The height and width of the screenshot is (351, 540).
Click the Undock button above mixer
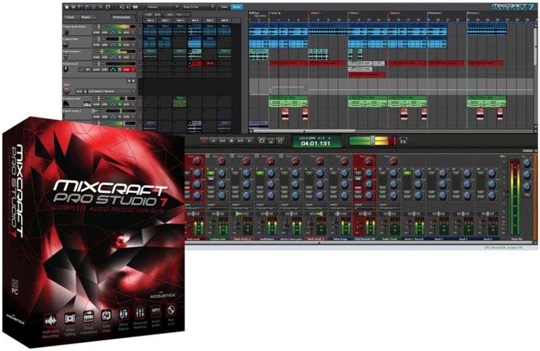point(528,151)
